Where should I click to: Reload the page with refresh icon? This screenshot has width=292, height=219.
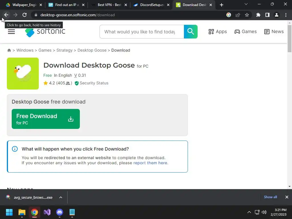[25, 15]
